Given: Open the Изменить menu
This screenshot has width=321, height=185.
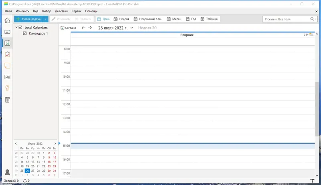Looking at the screenshot, I should coord(22,11).
